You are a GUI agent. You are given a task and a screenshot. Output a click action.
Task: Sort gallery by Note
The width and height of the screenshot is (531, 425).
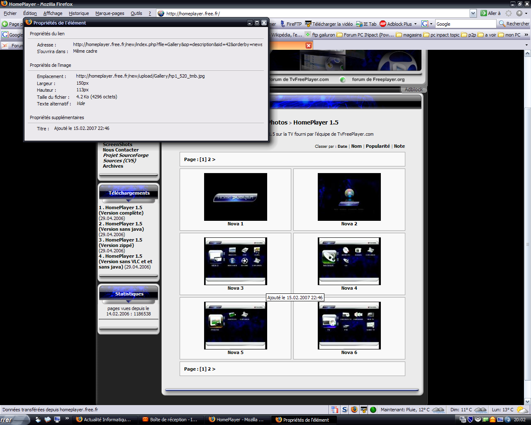399,146
